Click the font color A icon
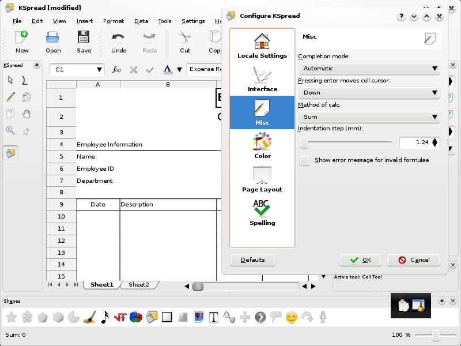 [167, 69]
